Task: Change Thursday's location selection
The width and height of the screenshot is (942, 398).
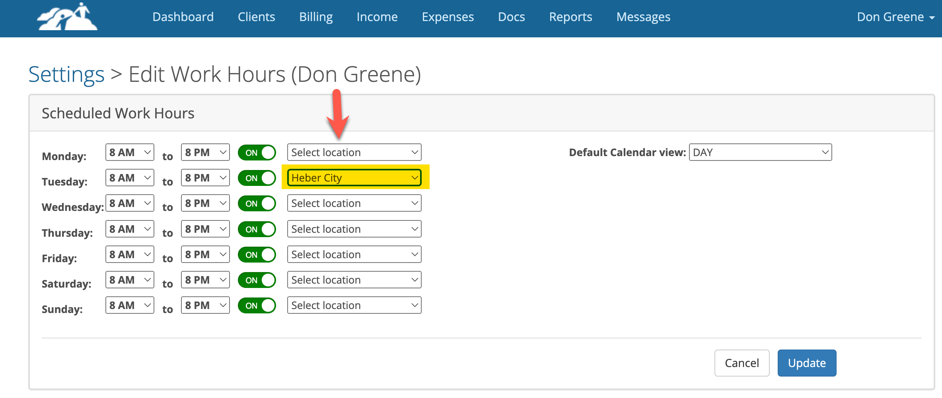Action: pos(354,229)
